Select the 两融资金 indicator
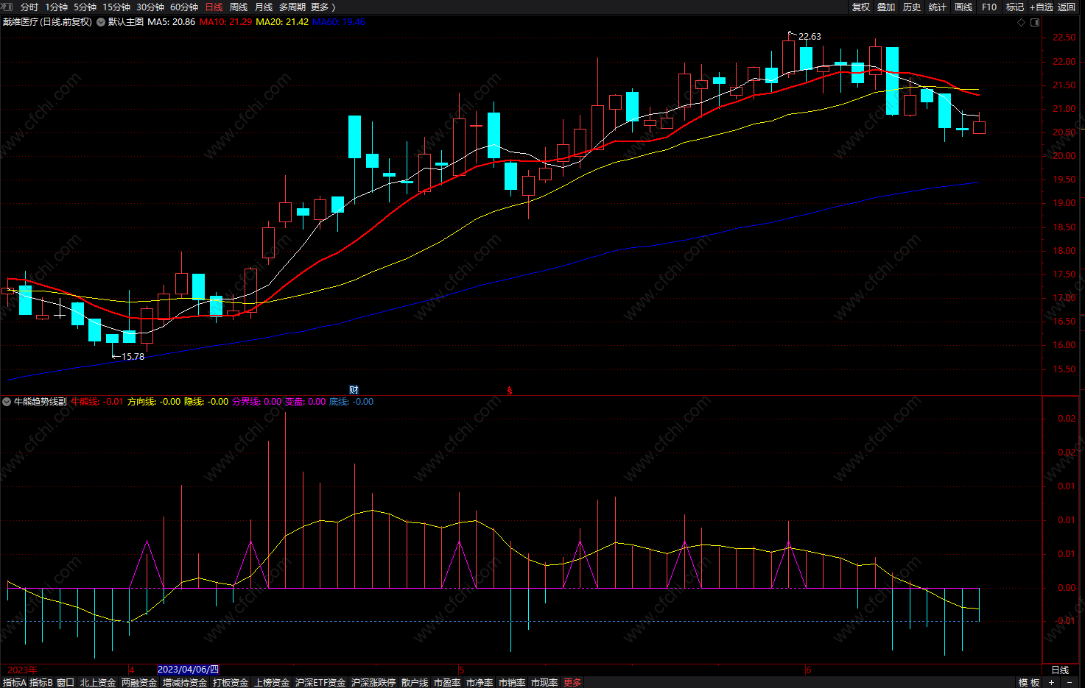The height and width of the screenshot is (688, 1085). click(x=139, y=682)
